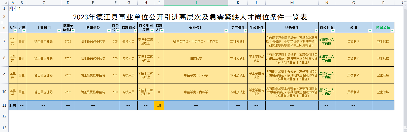This screenshot has height=132, width=407.
Task: Click the title cell 2023年德江县事业单位公开引进
Action: point(190,17)
